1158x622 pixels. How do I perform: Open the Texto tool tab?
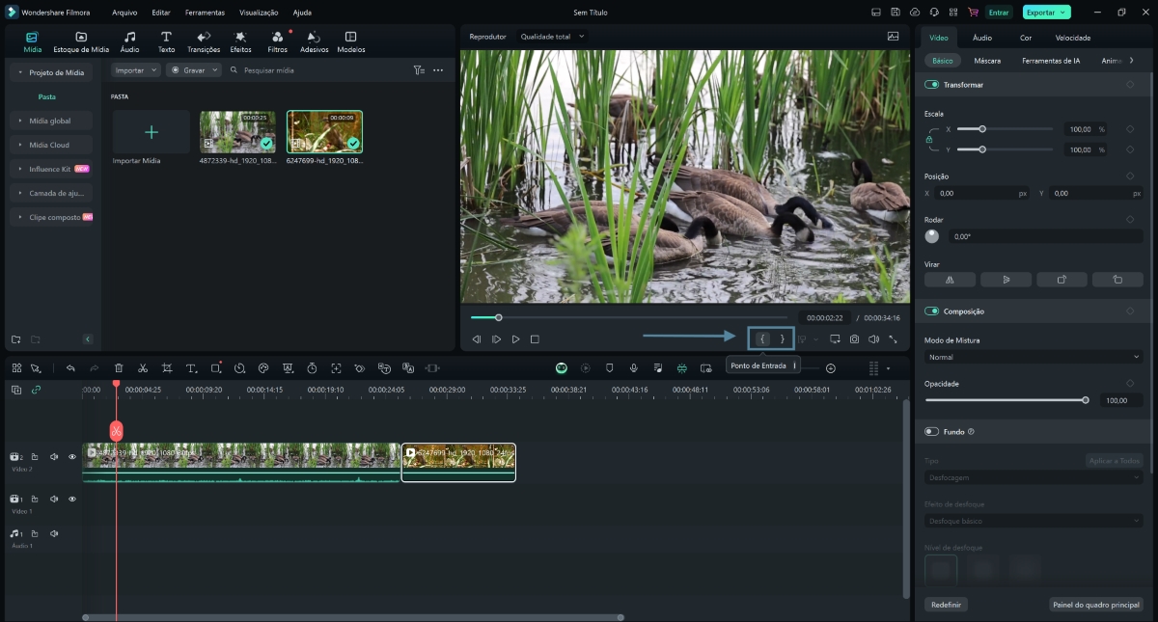point(166,41)
